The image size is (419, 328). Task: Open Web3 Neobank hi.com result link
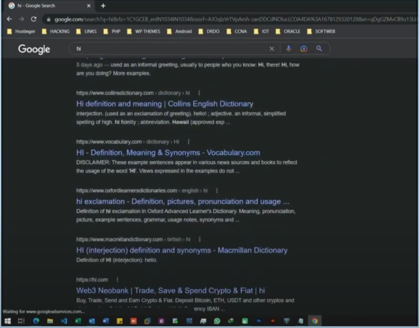pyautogui.click(x=170, y=290)
